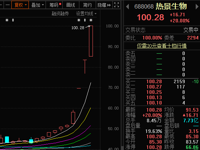
Task: Toggle fullscreen chart expand icon
Action: tap(117, 5)
